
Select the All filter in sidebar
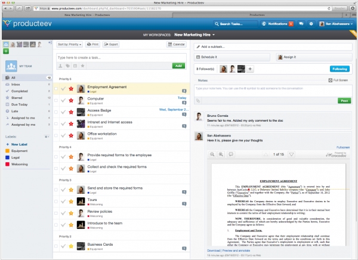[x=27, y=78]
